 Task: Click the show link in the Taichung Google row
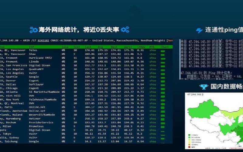153,141
